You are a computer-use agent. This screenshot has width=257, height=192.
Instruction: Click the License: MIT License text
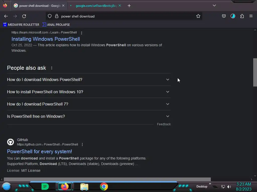[24, 170]
